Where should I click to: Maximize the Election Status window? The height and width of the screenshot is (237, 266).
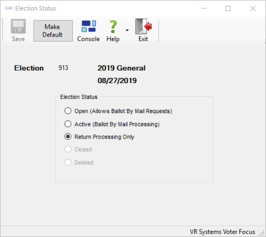(x=228, y=8)
